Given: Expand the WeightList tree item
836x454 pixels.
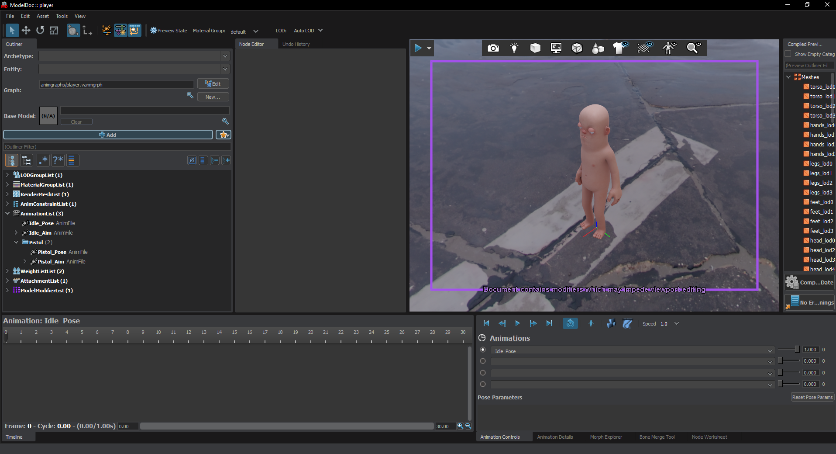Looking at the screenshot, I should pos(7,271).
